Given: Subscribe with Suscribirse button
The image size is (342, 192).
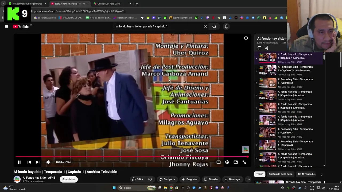Looking at the screenshot, I should coord(69,179).
